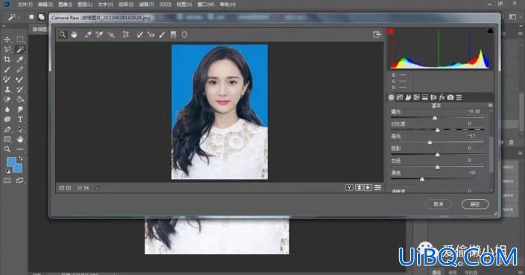Open the Detail panel tab
525x275 pixels.
pos(408,97)
